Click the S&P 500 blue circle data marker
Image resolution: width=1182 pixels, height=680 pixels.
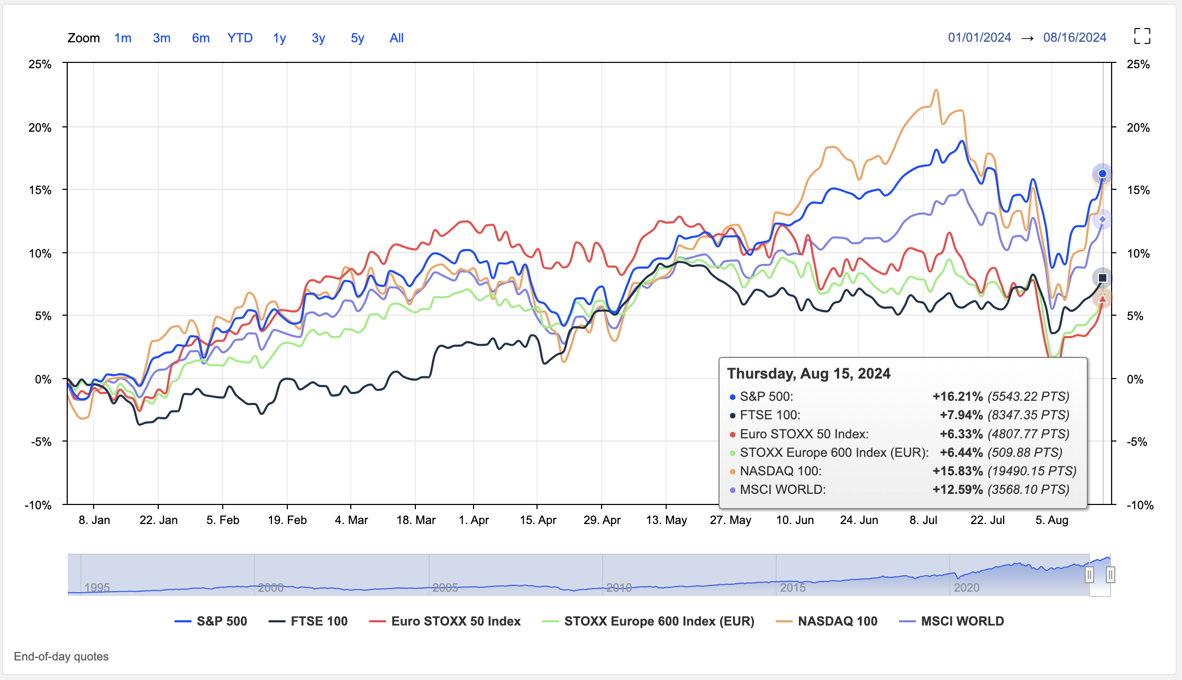point(1103,173)
